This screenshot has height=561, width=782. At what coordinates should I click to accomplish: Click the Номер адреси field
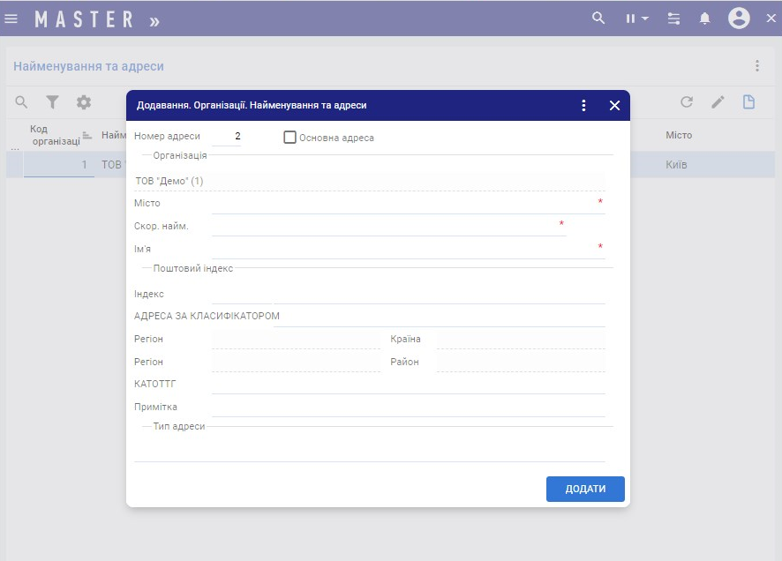(228, 137)
